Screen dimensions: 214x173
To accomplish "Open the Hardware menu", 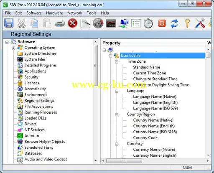I will [x=54, y=13].
